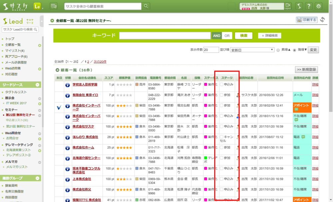Click the green plus next to 全顧客一覧
333x202 pixels.
coord(40,45)
